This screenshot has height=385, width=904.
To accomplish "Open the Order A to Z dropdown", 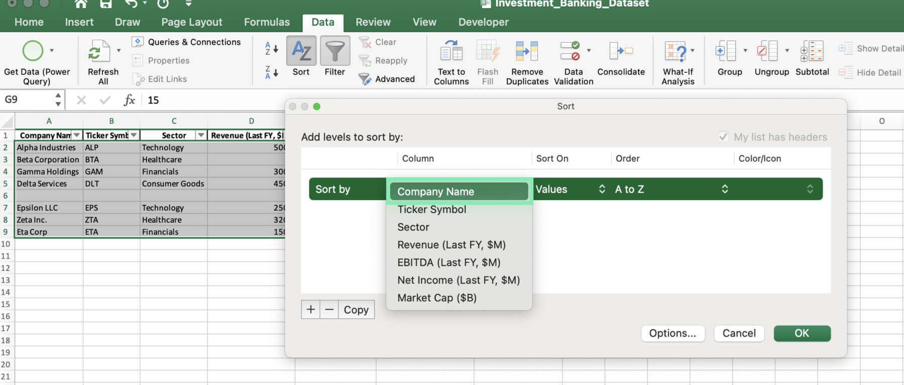I will (671, 189).
